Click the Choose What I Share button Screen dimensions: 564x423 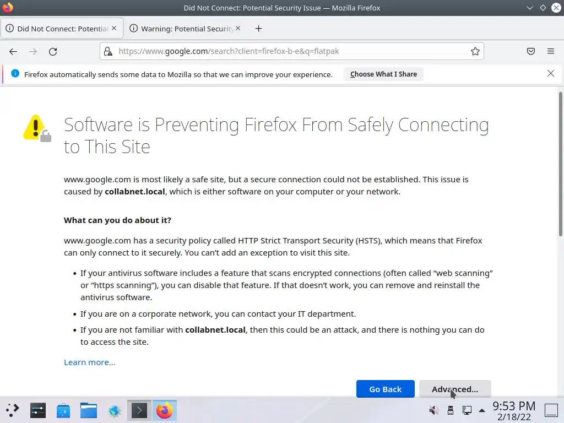[383, 74]
